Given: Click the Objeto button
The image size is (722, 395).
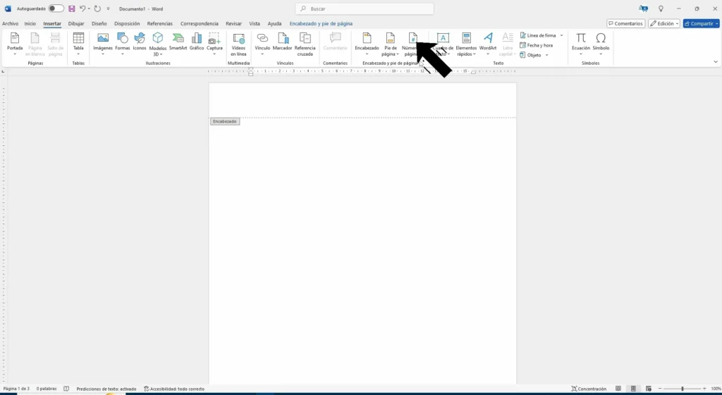Looking at the screenshot, I should (531, 55).
